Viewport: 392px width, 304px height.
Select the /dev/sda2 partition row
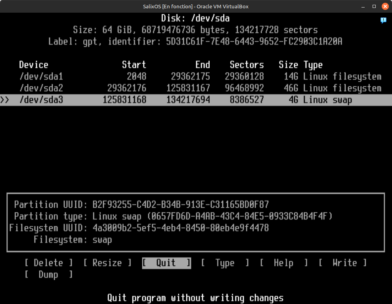[x=198, y=88]
